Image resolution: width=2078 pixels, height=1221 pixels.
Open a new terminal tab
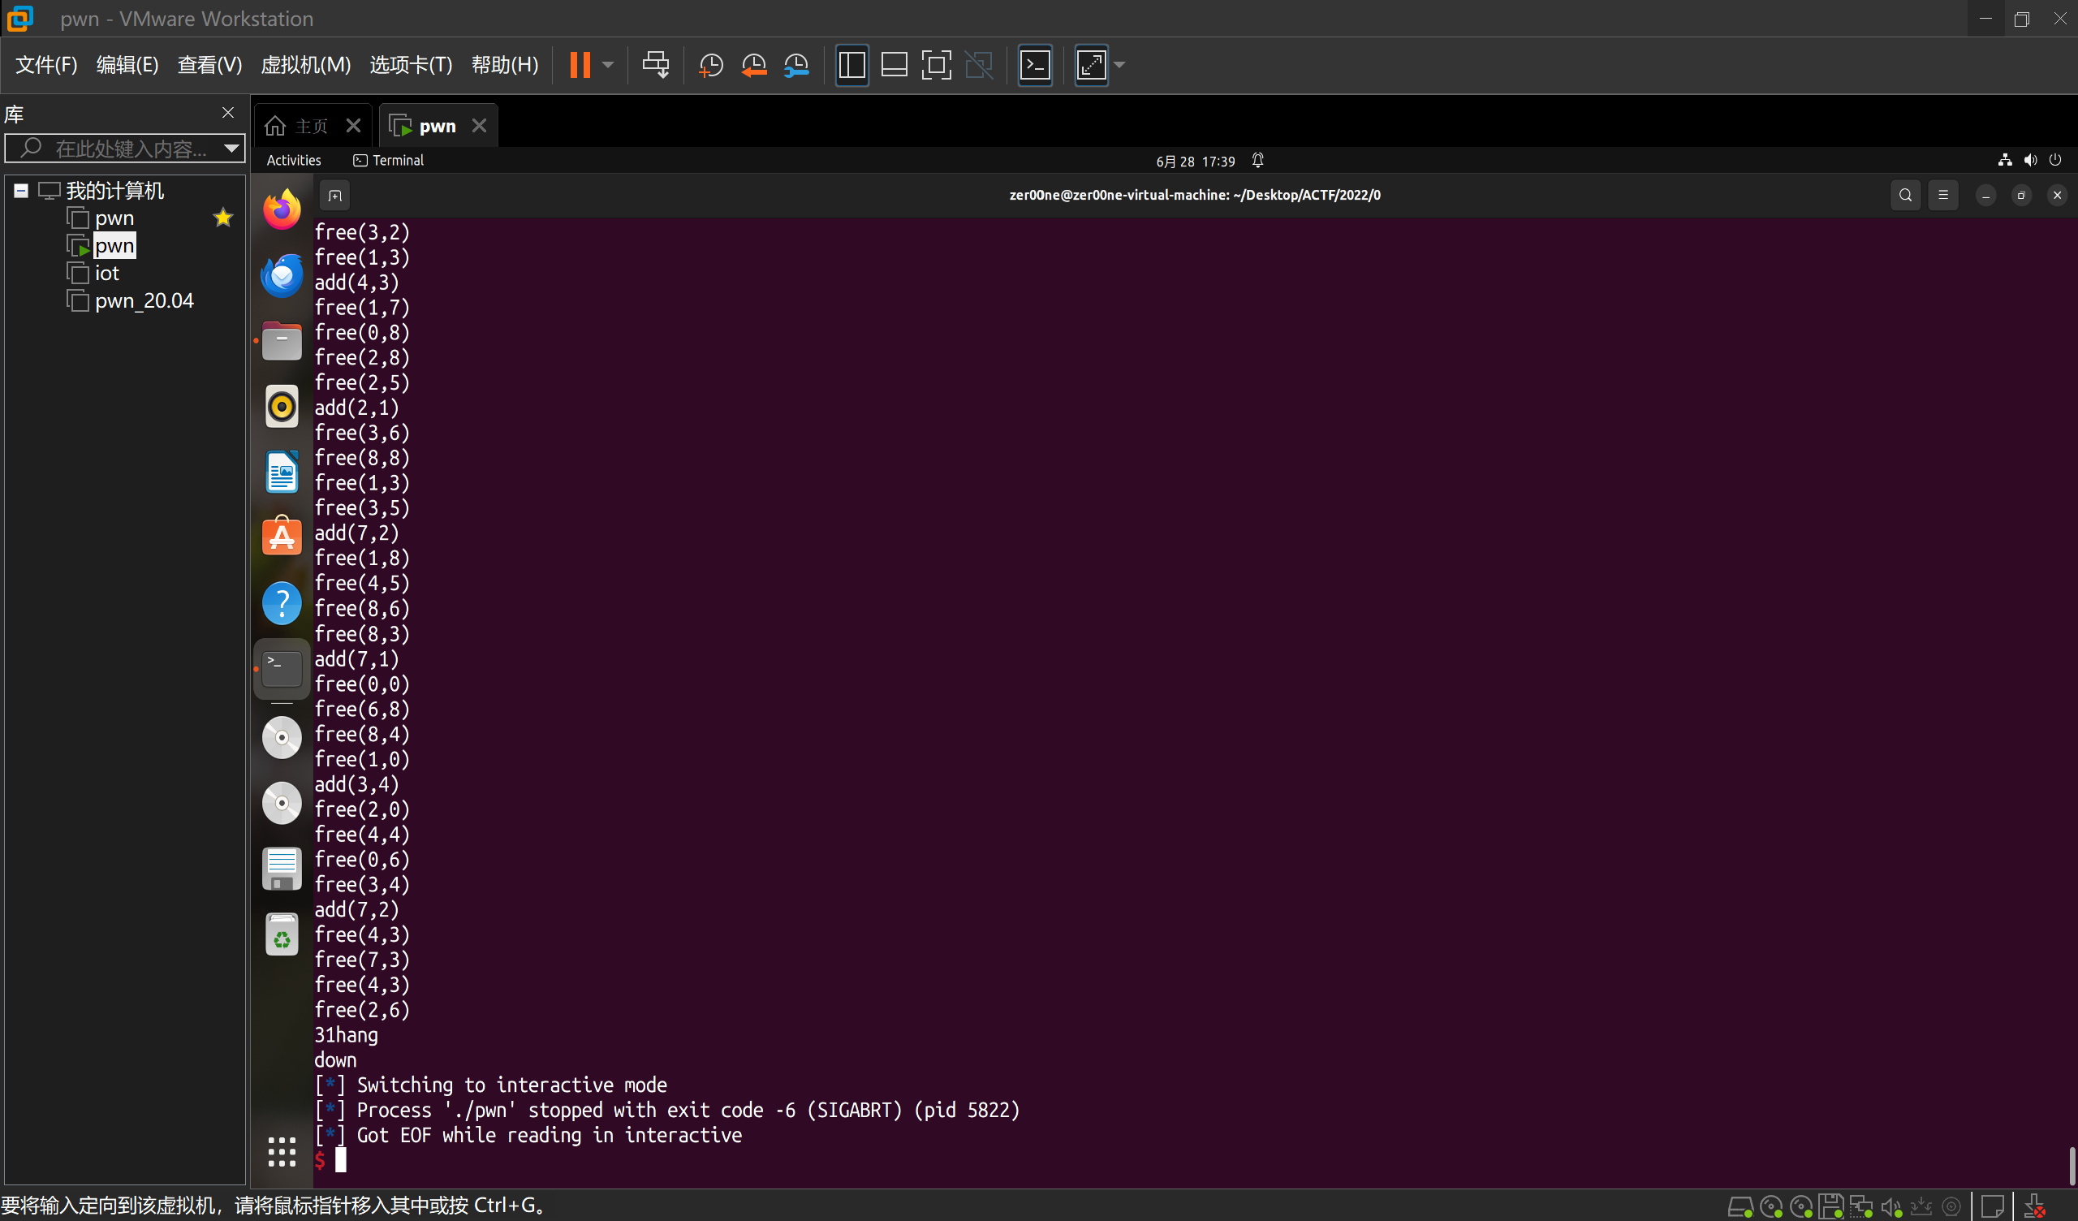334,196
